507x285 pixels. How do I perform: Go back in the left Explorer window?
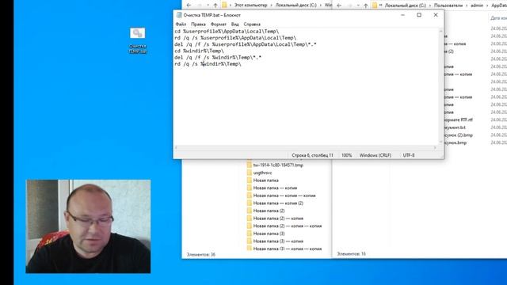(189, 6)
